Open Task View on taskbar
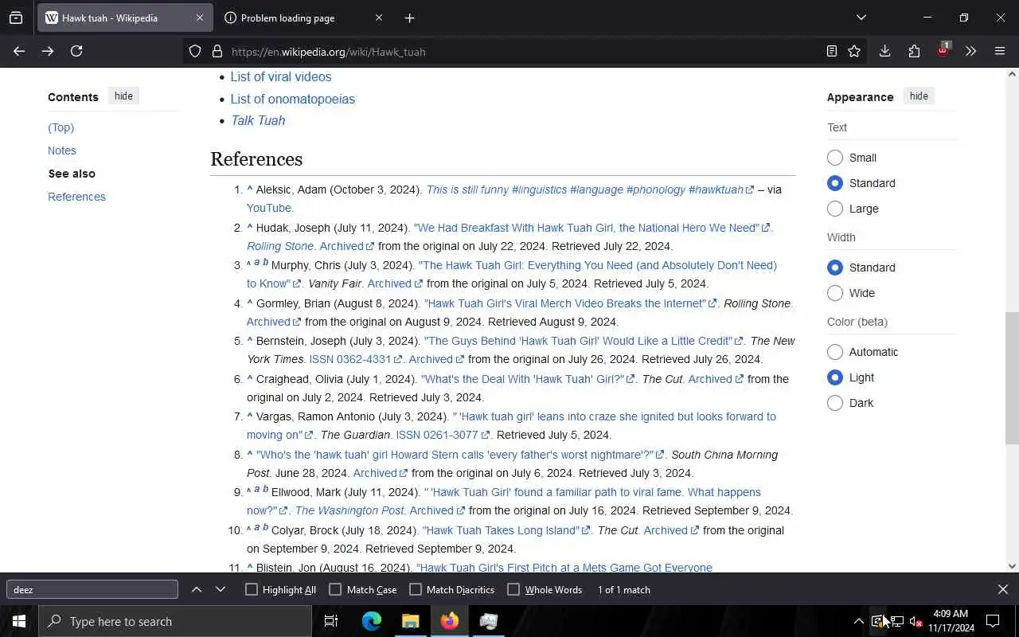 [x=331, y=621]
